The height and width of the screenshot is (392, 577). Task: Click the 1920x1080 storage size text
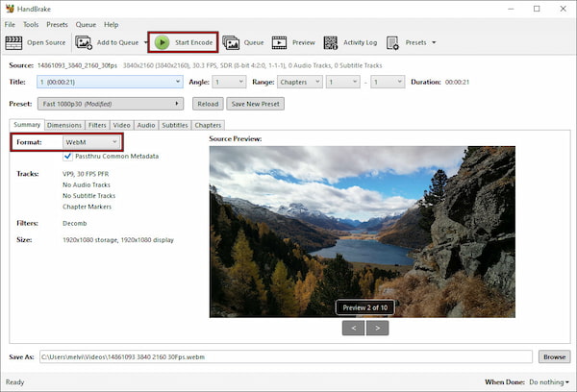[118, 240]
